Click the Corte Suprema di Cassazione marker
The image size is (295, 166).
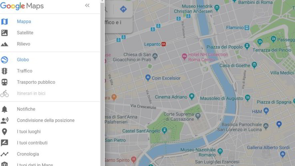pos(198,116)
